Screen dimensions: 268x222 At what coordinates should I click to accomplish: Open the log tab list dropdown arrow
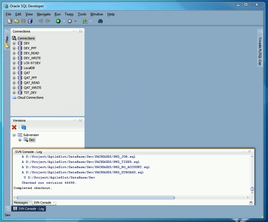pyautogui.click(x=251, y=202)
